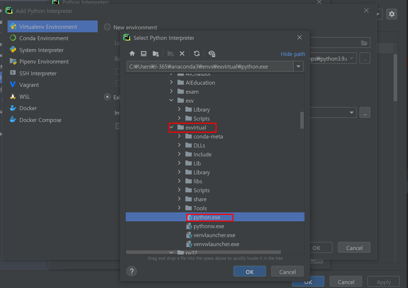Expand the Tools folder
The height and width of the screenshot is (288, 408).
click(x=179, y=208)
